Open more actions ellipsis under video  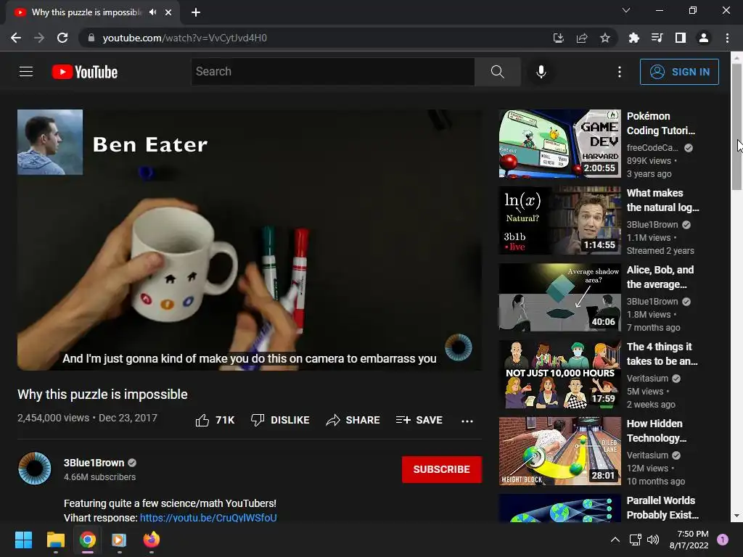[467, 421]
